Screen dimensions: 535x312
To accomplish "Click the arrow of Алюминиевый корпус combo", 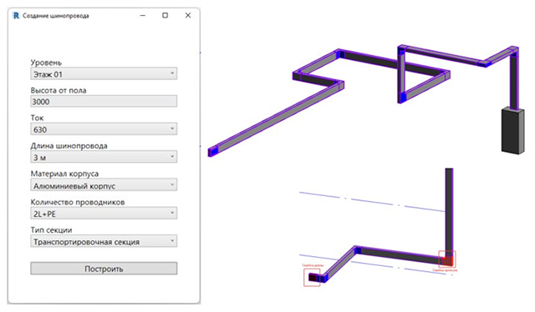I will 172,184.
